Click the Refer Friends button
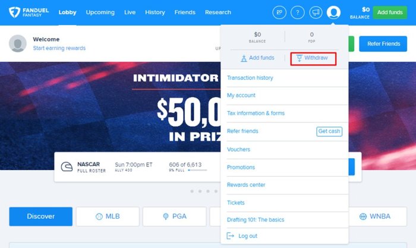 (383, 44)
